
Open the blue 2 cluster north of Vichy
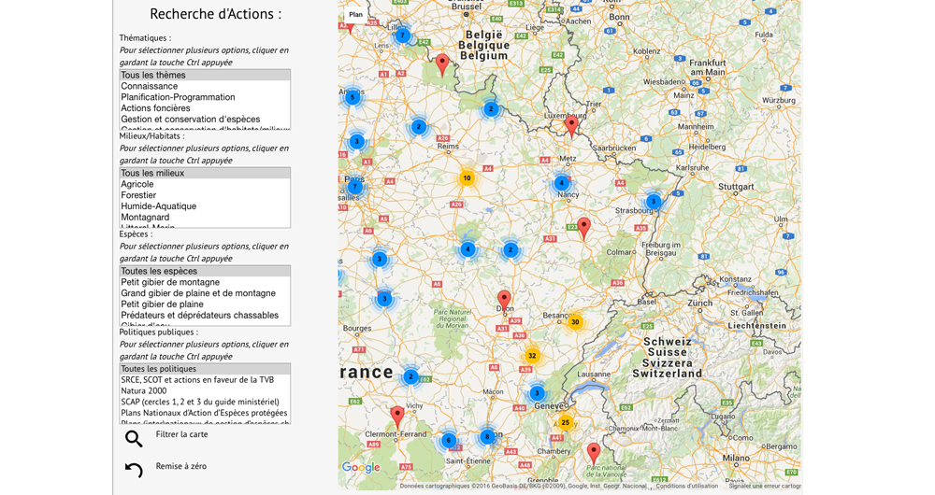click(410, 376)
